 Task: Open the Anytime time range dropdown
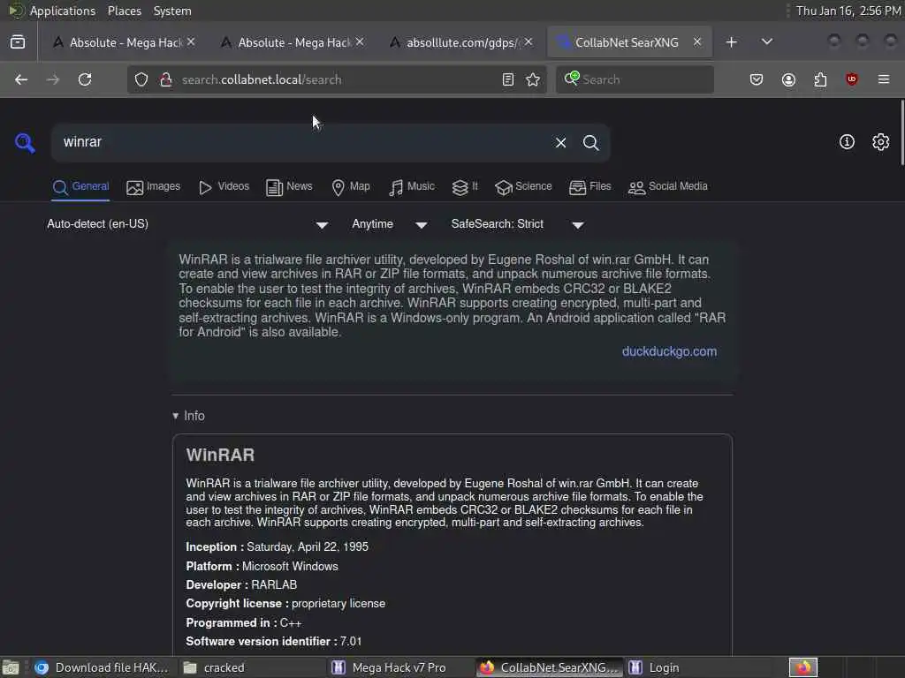pyautogui.click(x=390, y=224)
